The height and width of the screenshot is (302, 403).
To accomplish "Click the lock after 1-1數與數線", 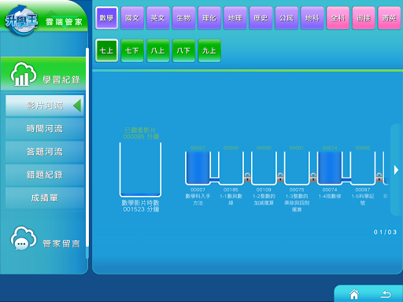I will pos(247,178).
